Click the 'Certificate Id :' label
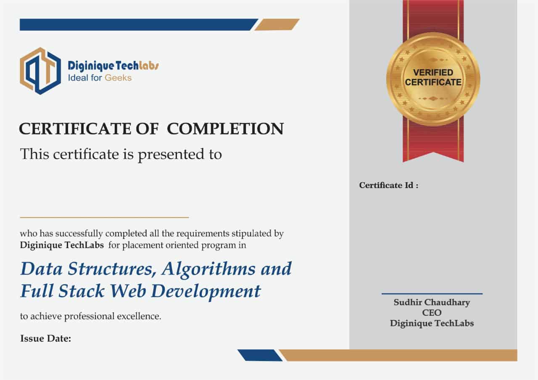538x380 pixels. [389, 185]
